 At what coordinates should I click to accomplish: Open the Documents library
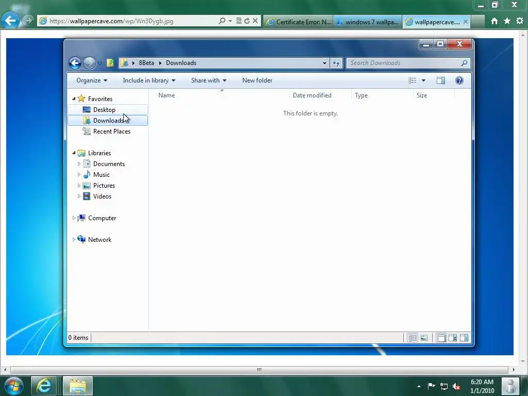click(109, 163)
